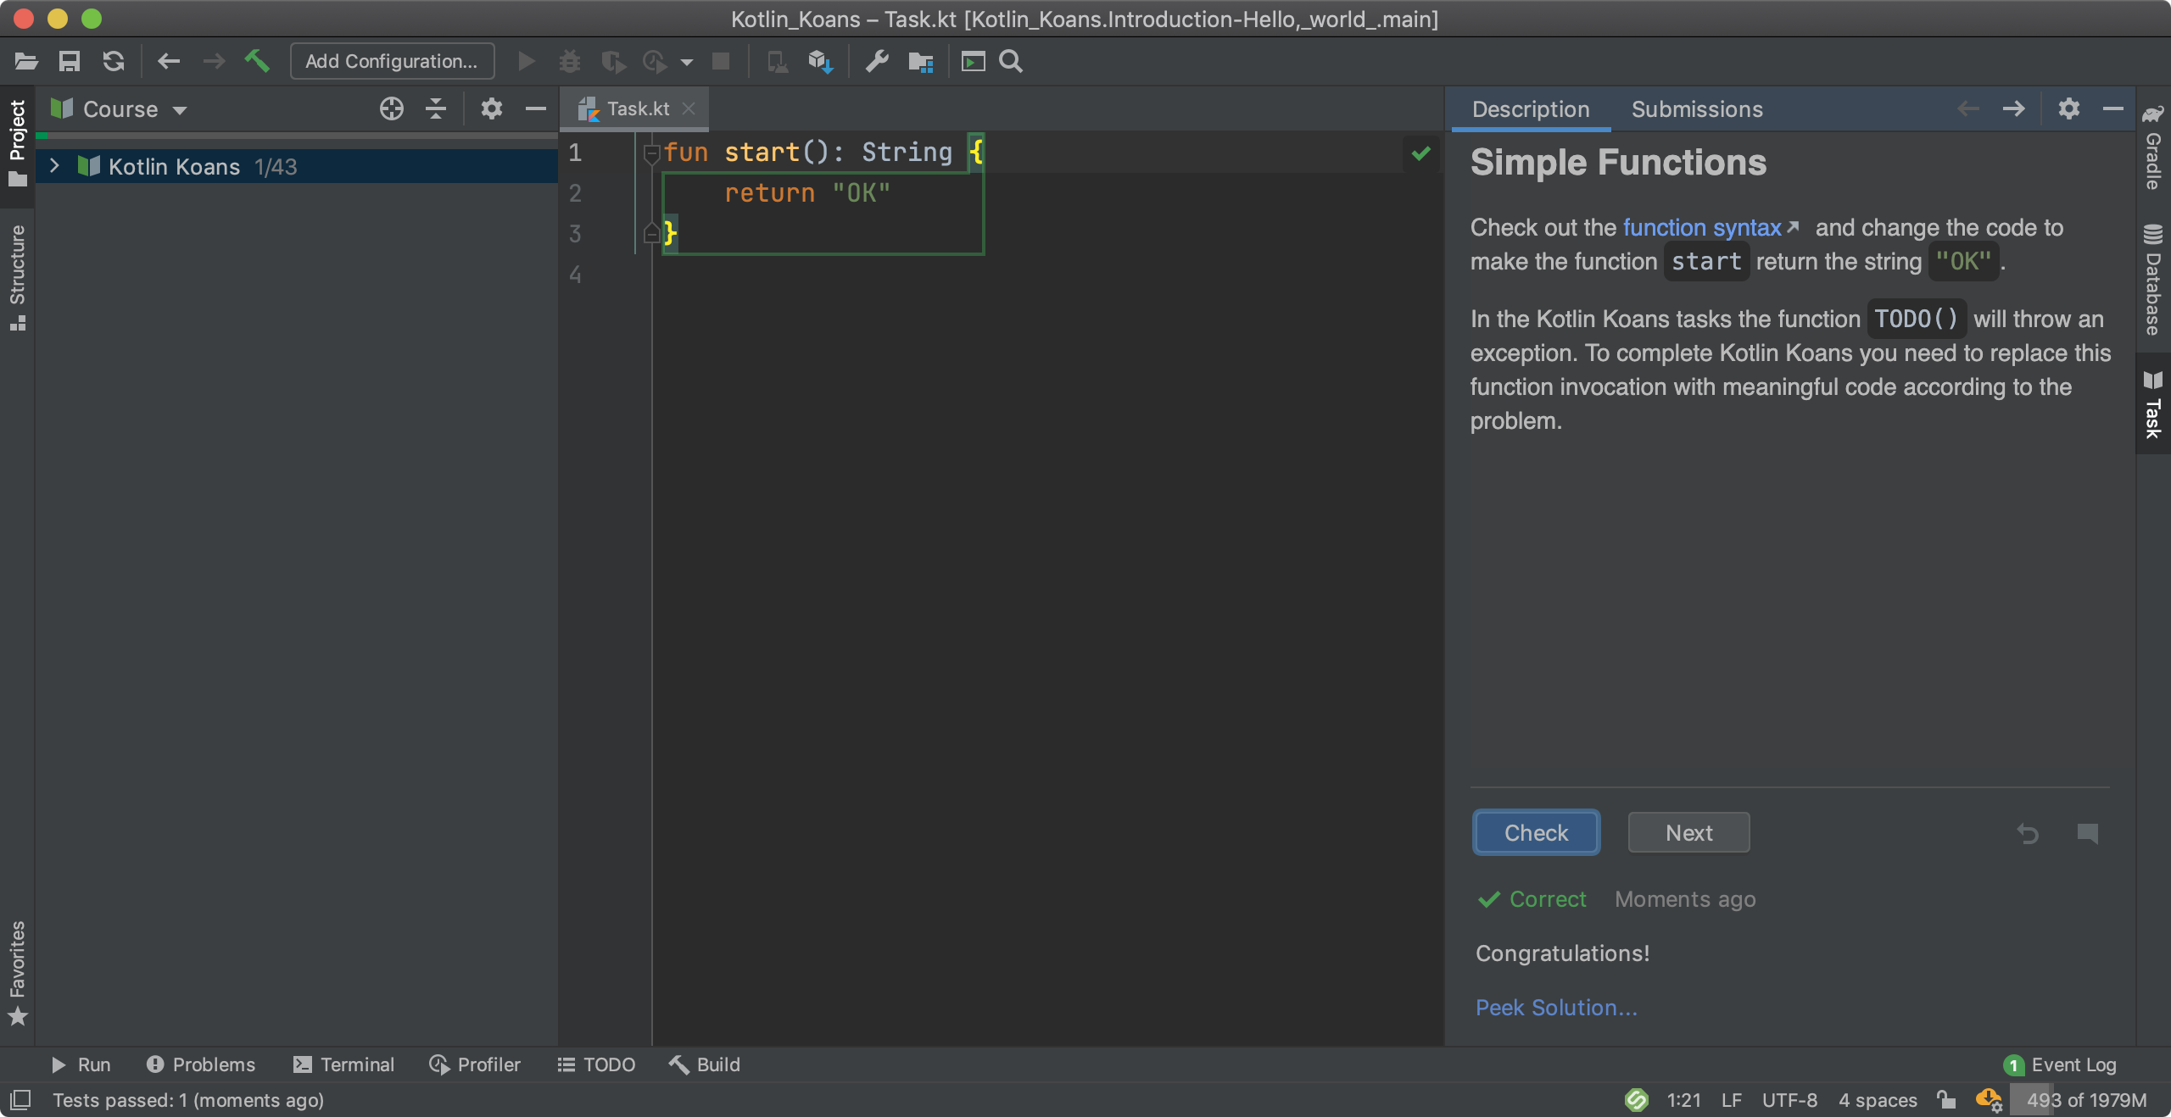Screen dimensions: 2171x1117
Task: Click the leave comment speech bubble icon
Action: point(2087,833)
